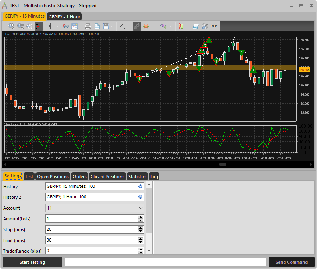The height and width of the screenshot is (269, 317).
Task: Click the checklist window icon in toolbar
Action: pos(75,26)
